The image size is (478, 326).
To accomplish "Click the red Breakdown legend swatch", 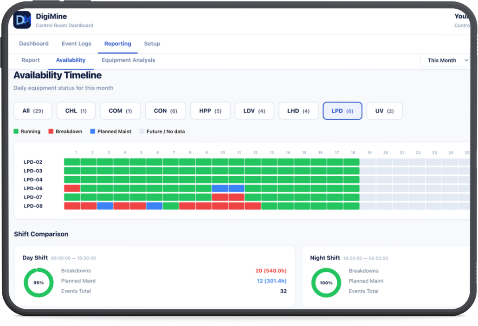I will click(51, 132).
